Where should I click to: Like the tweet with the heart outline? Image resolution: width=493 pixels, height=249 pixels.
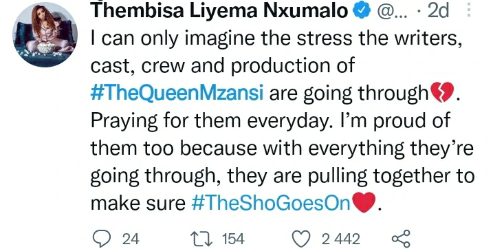tap(301, 239)
